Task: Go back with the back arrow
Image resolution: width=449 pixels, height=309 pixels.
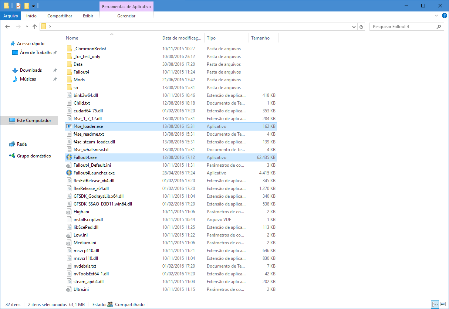Action: point(7,27)
